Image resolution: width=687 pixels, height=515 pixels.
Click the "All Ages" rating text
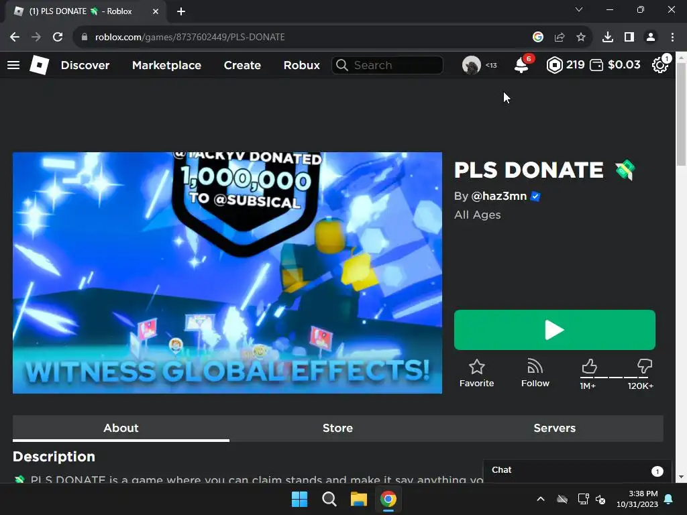tap(477, 215)
